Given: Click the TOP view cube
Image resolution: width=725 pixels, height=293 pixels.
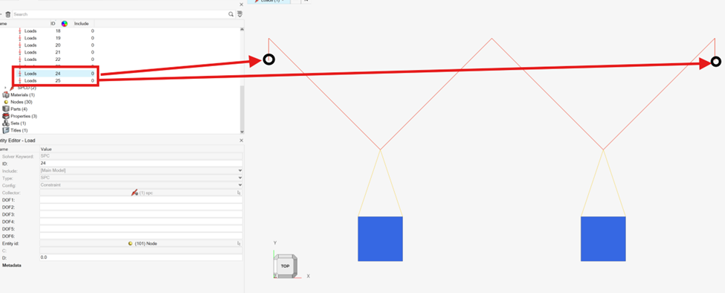Looking at the screenshot, I should 285,266.
